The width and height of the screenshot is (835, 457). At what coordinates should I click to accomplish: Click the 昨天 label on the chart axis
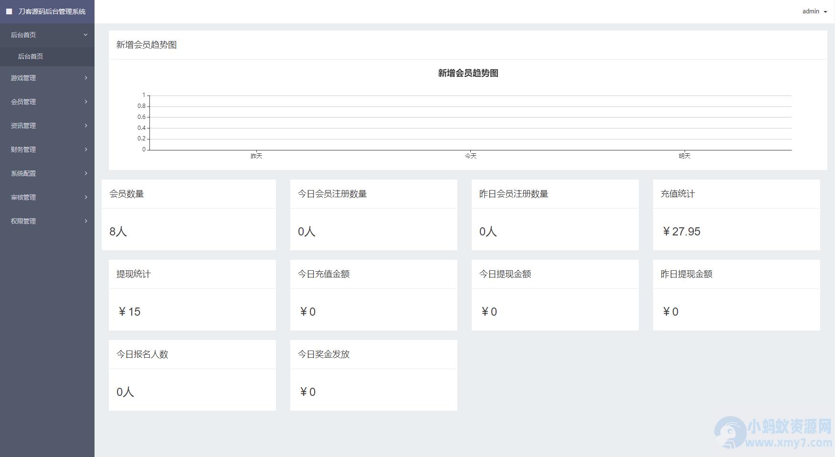click(x=256, y=156)
